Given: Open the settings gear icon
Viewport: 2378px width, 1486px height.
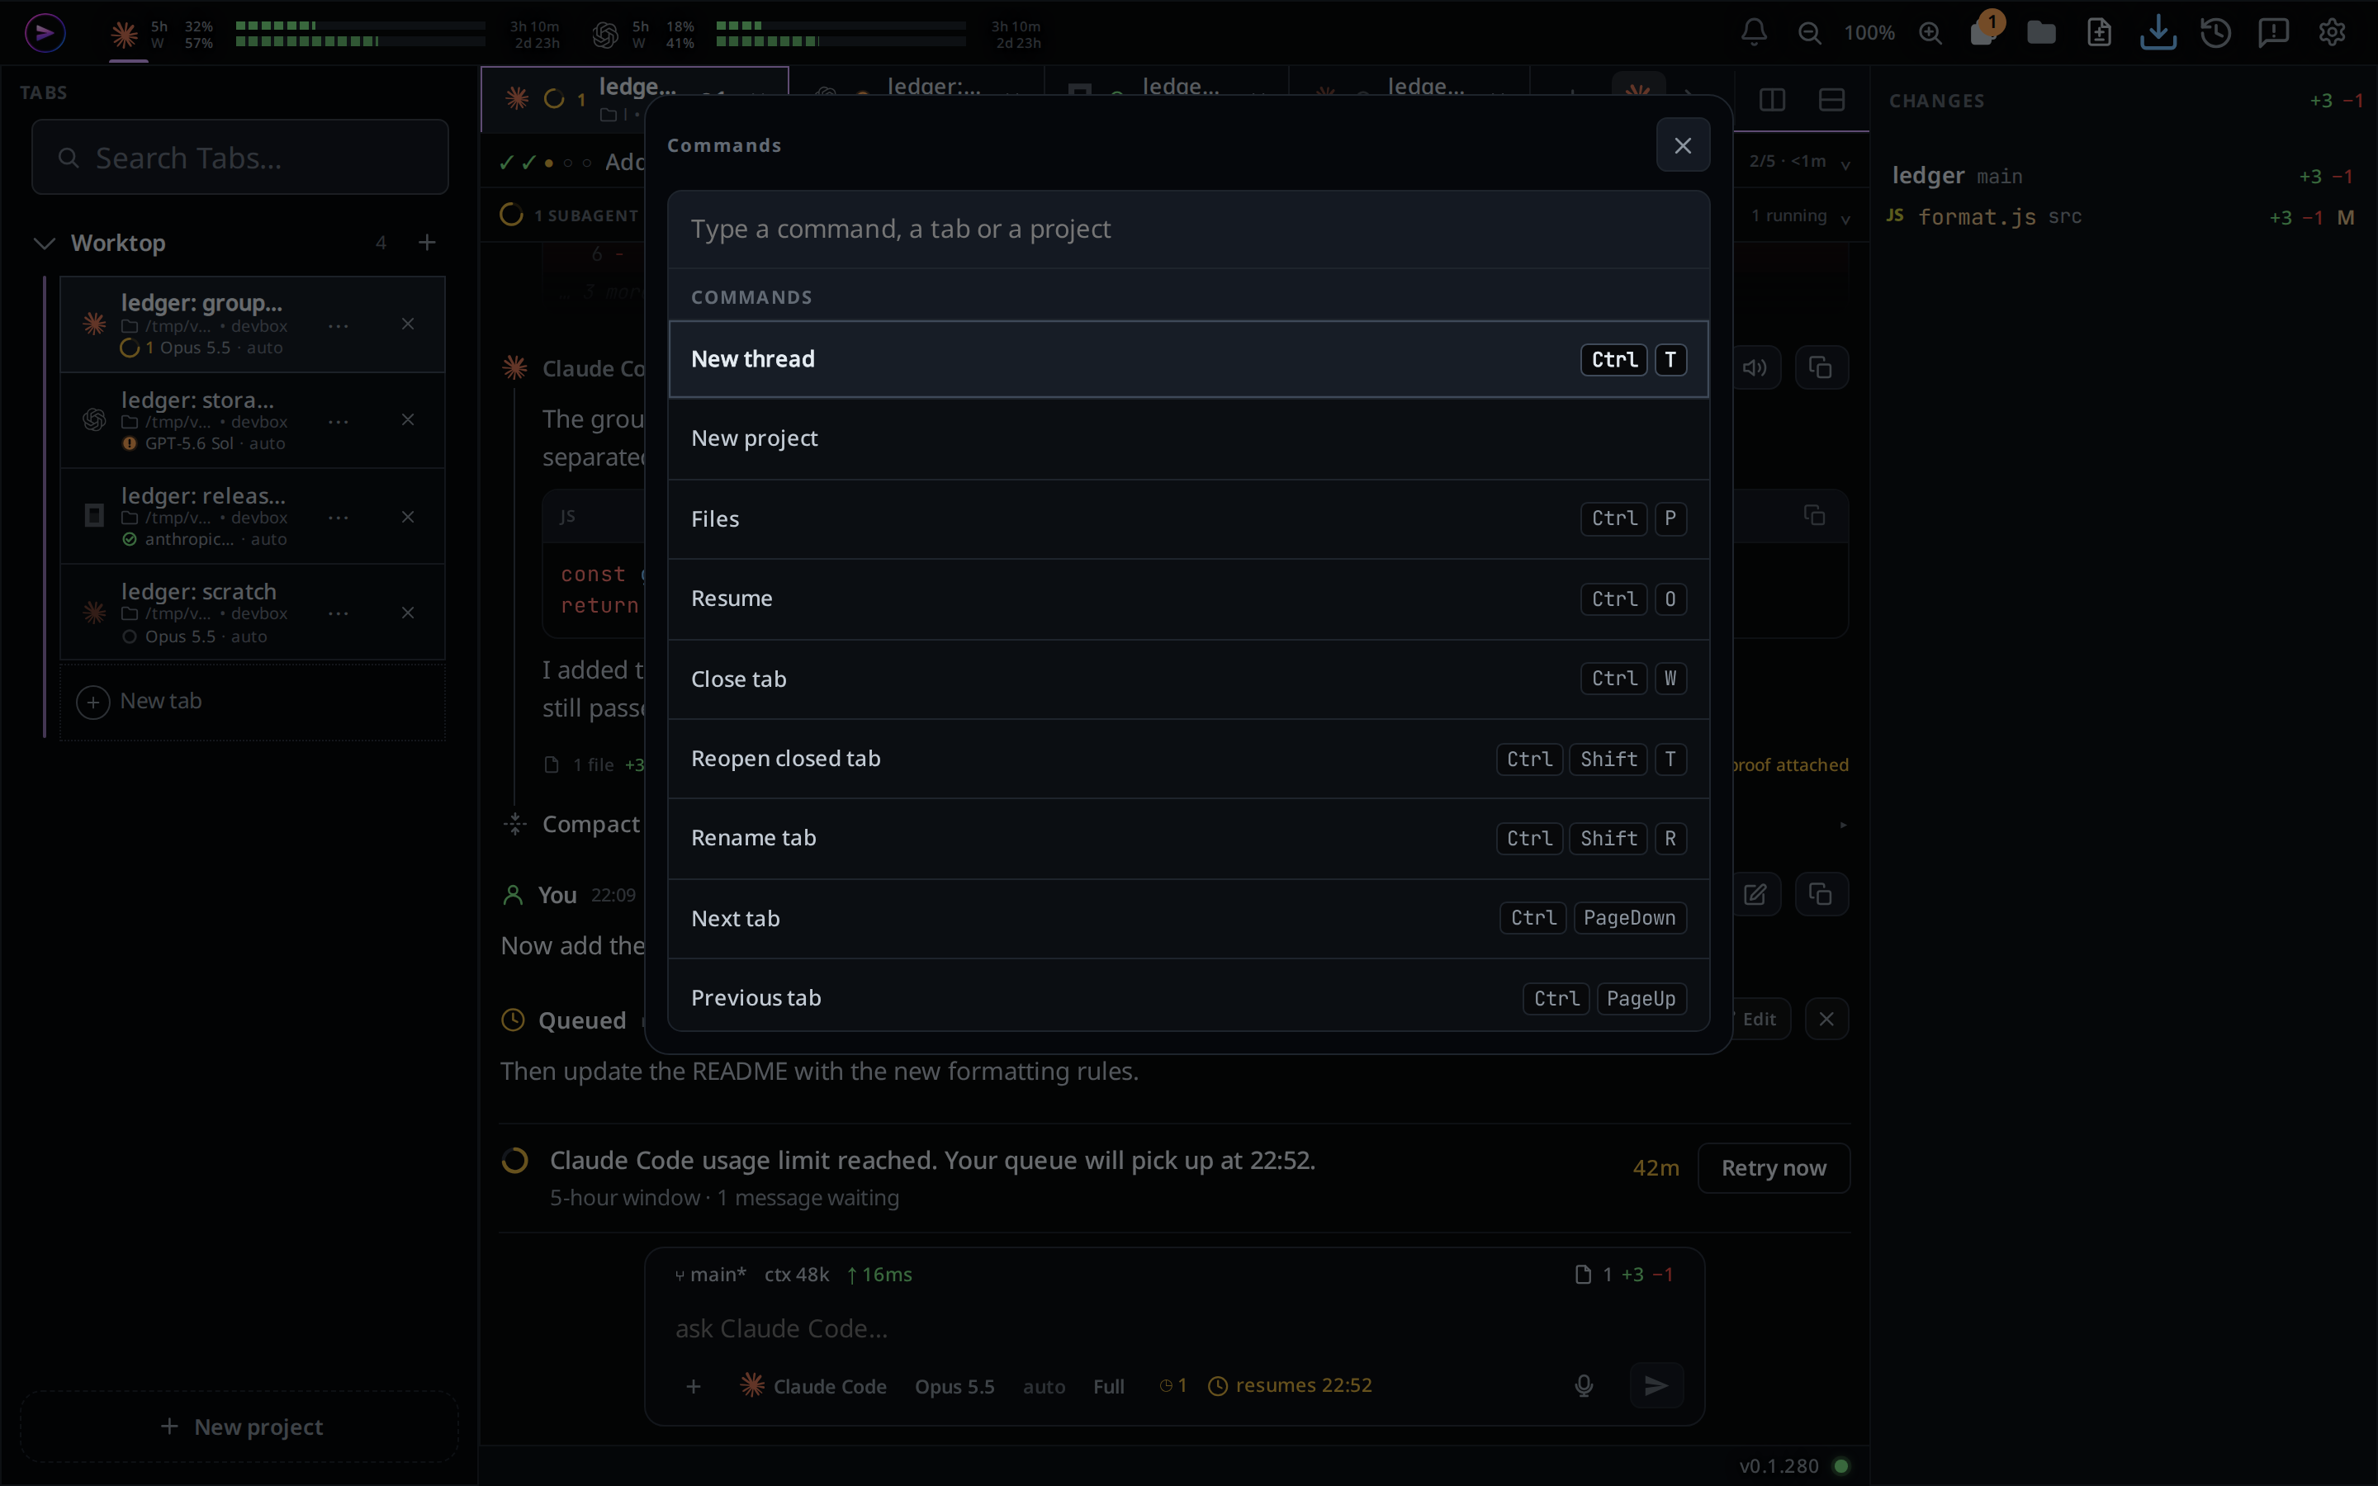Looking at the screenshot, I should coord(2332,32).
